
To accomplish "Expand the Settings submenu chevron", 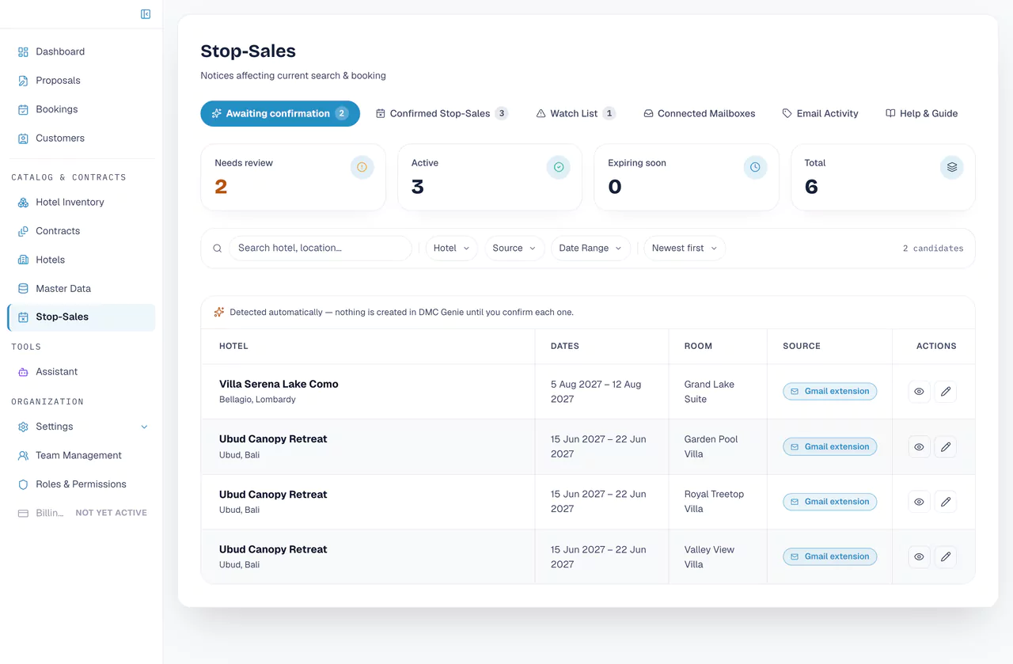I will 144,427.
